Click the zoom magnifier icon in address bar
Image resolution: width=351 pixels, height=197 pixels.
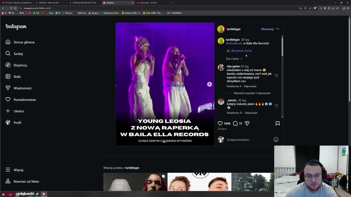305,8
